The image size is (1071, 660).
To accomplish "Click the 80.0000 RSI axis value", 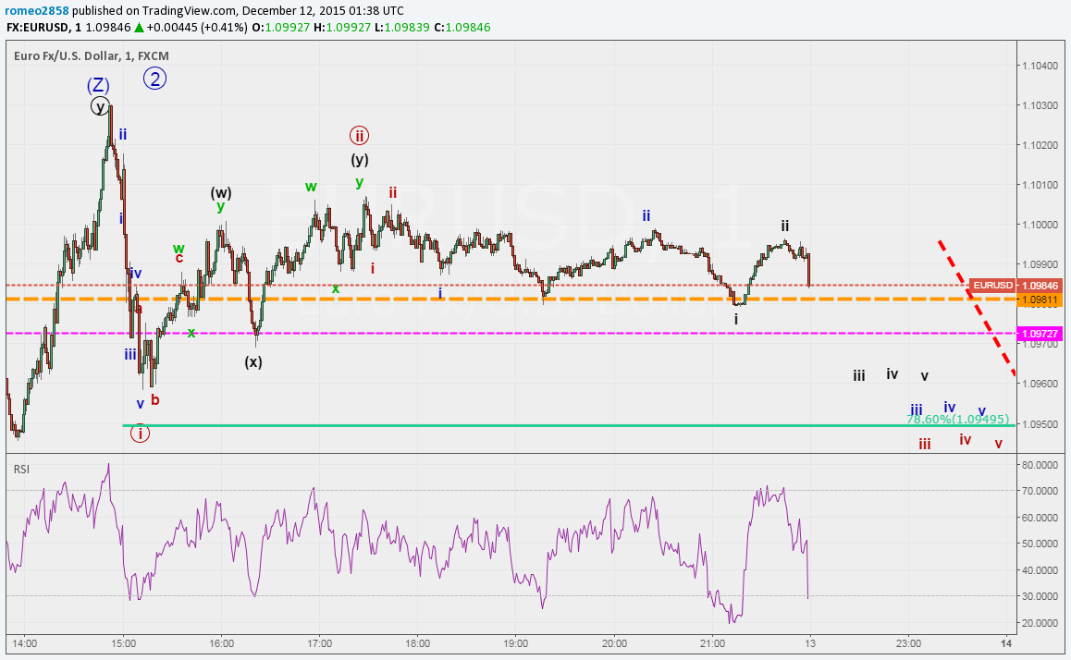I will click(1040, 465).
